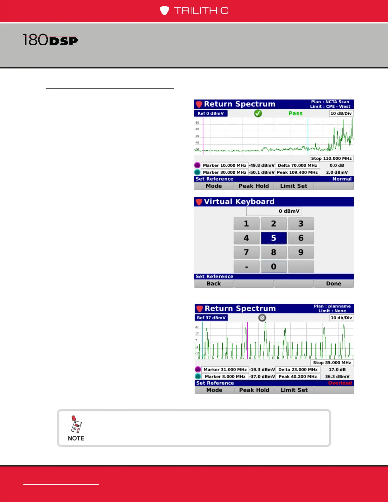Viewport: 388px width, 502px height.
Task: Click the green Pass checkmark icon
Action: pyautogui.click(x=258, y=113)
